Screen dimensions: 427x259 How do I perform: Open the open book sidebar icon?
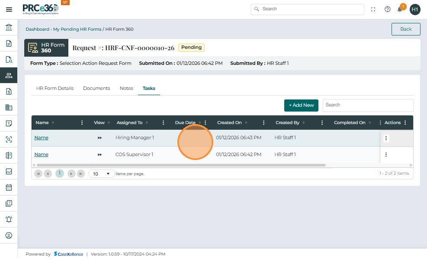[x=9, y=155]
